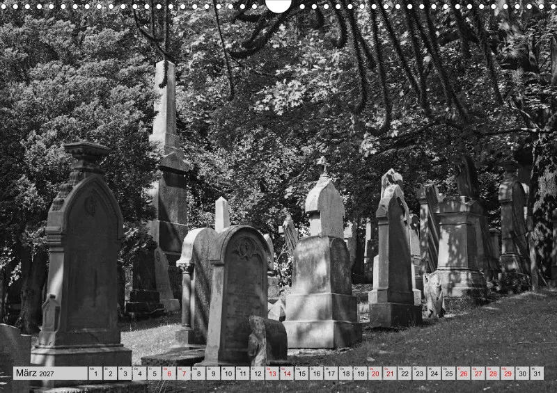Select red-marked day 7
Image resolution: width=557 pixels, height=393 pixels.
click(x=184, y=374)
